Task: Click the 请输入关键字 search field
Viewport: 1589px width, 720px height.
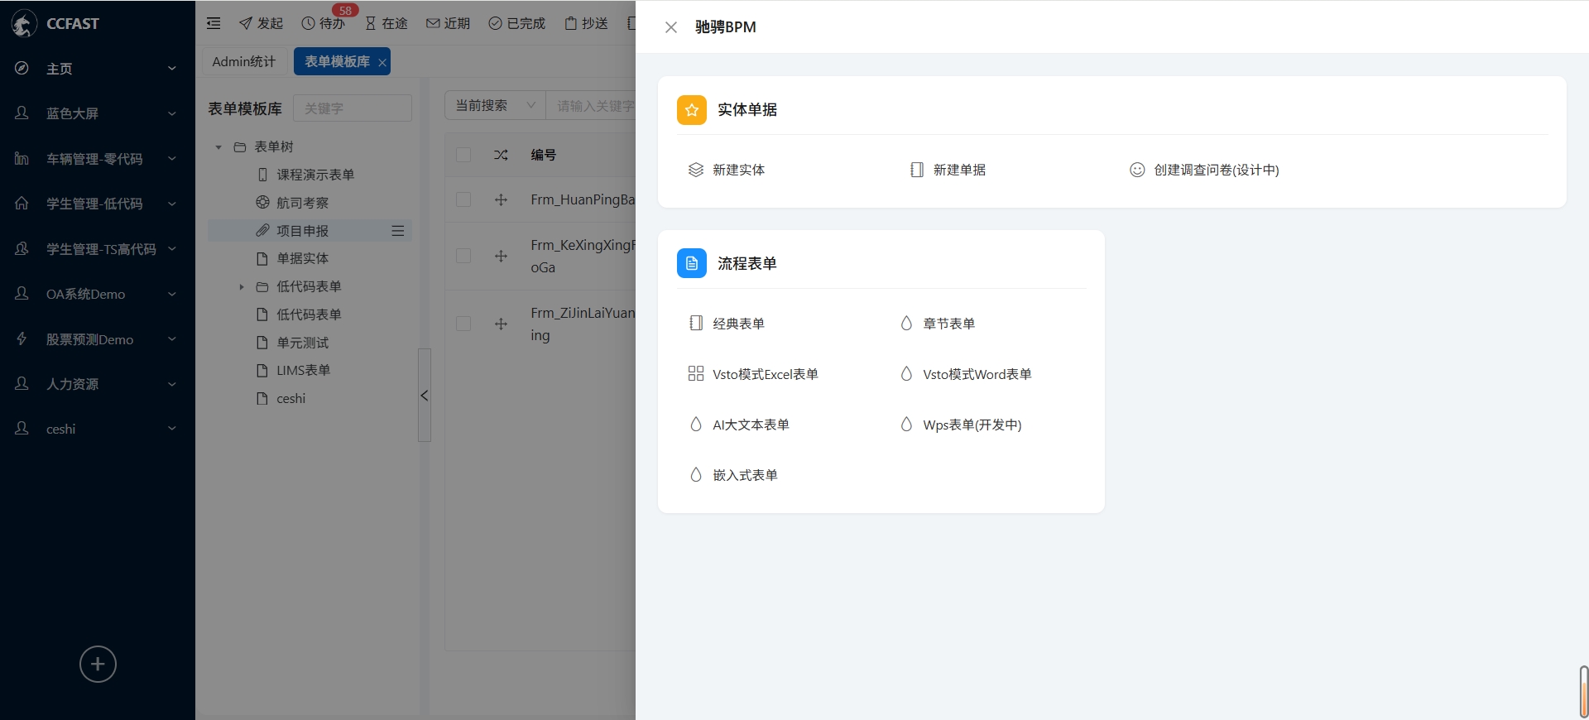Action: pyautogui.click(x=591, y=105)
